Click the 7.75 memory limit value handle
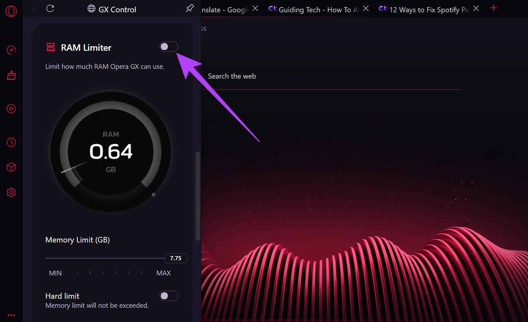 (176, 258)
